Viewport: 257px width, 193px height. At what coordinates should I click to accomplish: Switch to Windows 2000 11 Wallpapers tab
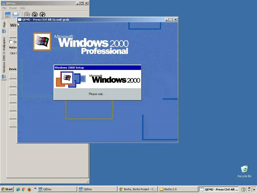click(4, 58)
